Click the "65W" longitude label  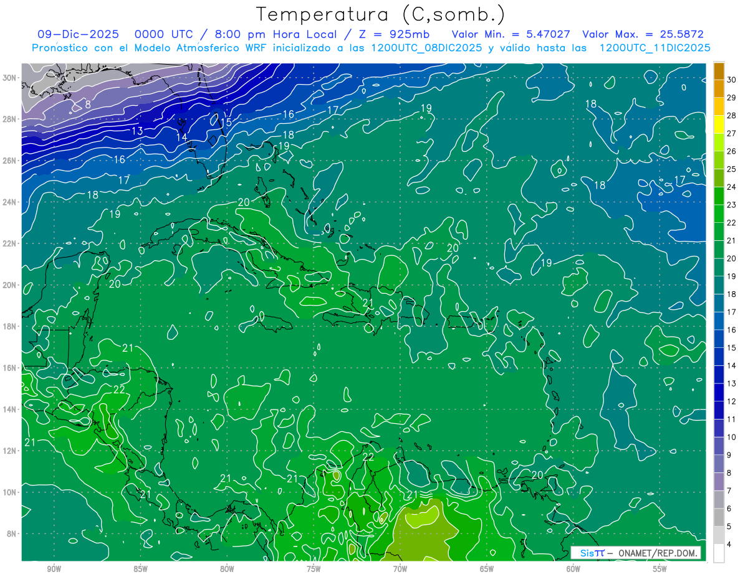(x=487, y=569)
